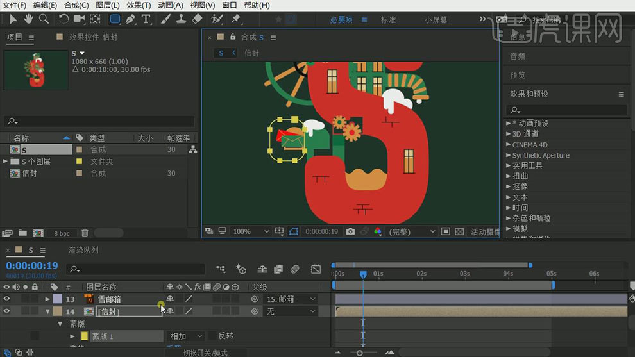Expand the 蒙版 1 property group
This screenshot has width=635, height=357.
72,336
